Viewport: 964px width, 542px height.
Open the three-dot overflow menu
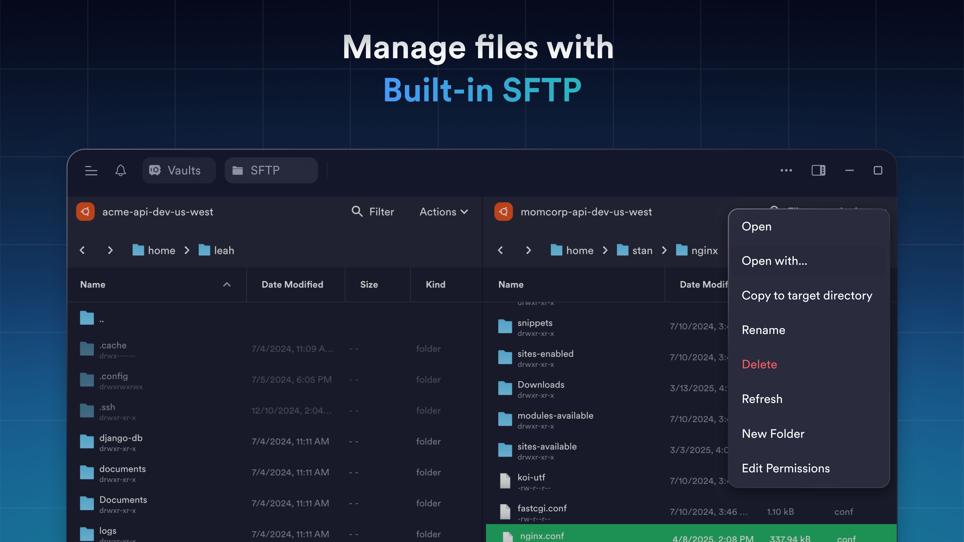pyautogui.click(x=786, y=170)
